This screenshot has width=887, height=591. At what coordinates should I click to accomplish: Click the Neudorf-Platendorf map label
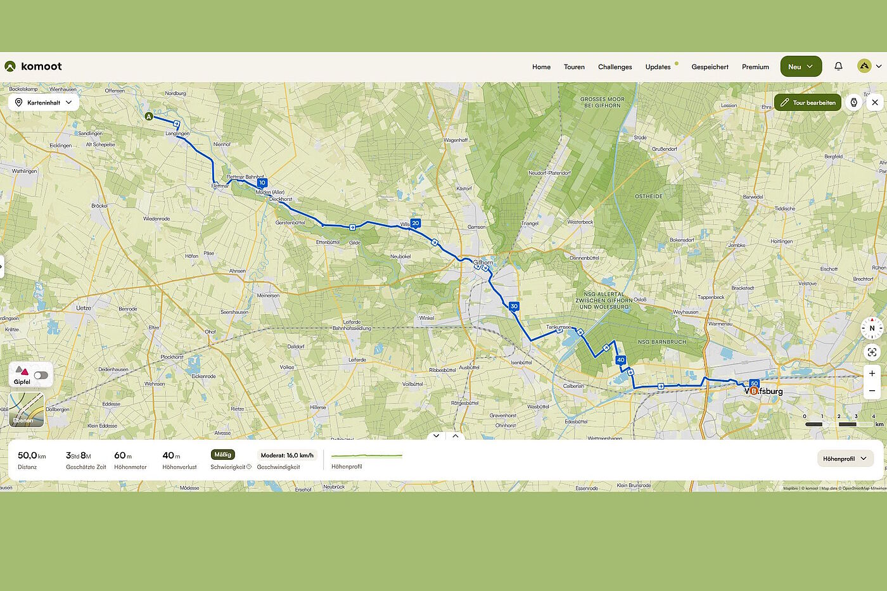pos(549,173)
